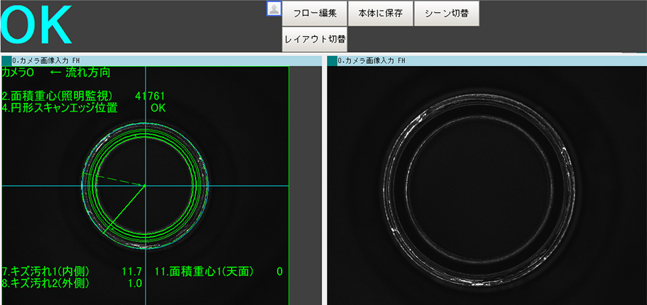
Task: Click the 11.面積重心1(天面) result text
Action: tap(204, 271)
